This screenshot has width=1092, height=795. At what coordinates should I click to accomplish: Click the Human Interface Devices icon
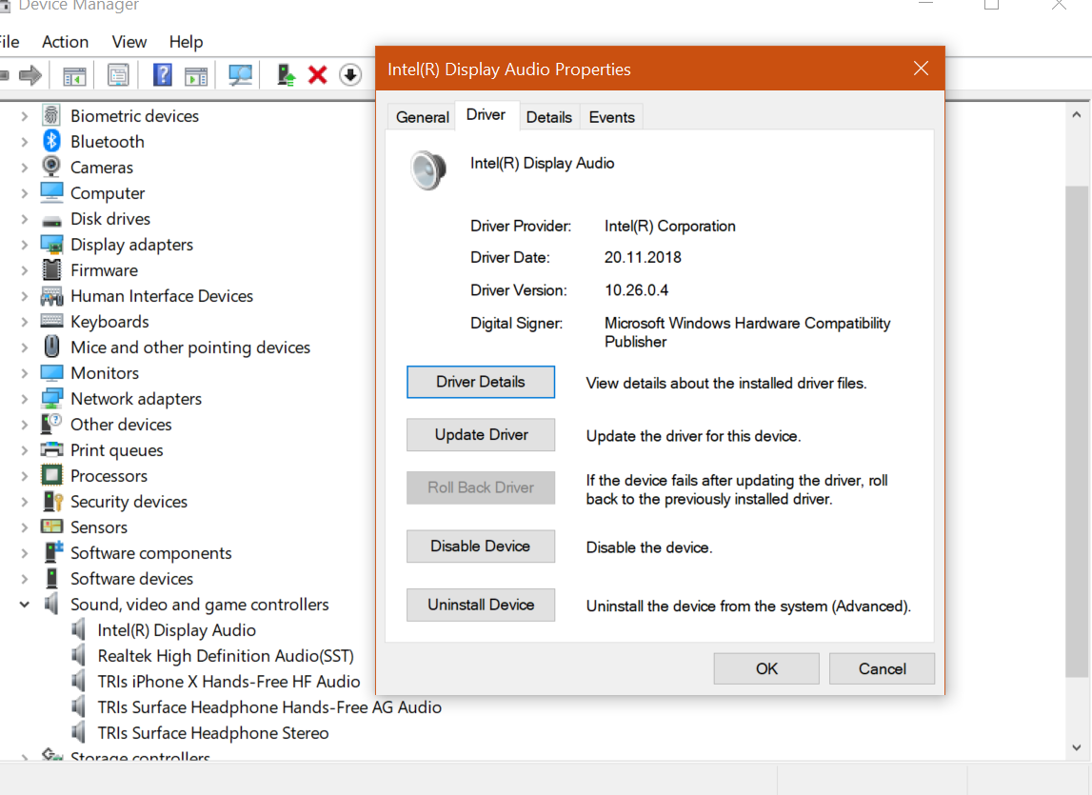[x=51, y=296]
